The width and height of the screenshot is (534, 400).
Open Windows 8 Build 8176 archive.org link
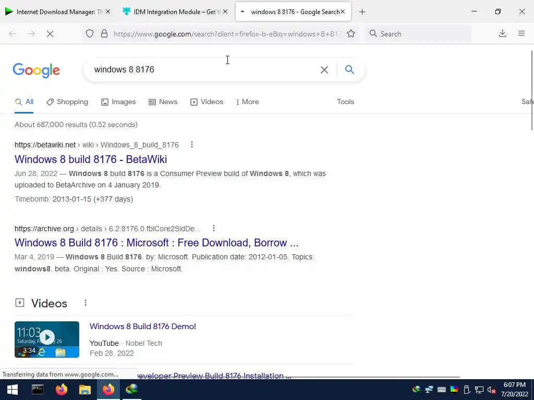tap(156, 243)
